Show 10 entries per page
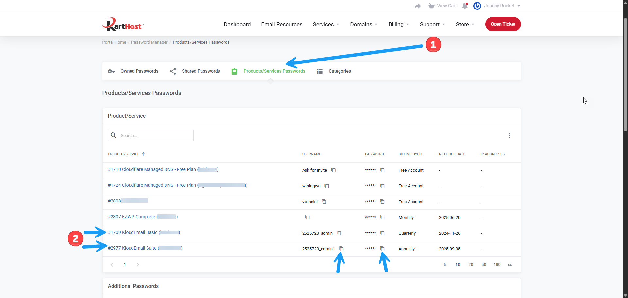 pyautogui.click(x=458, y=265)
